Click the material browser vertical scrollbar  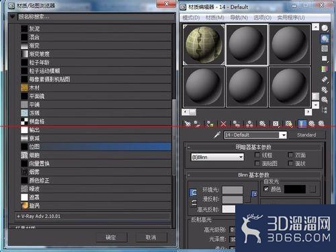(174, 138)
